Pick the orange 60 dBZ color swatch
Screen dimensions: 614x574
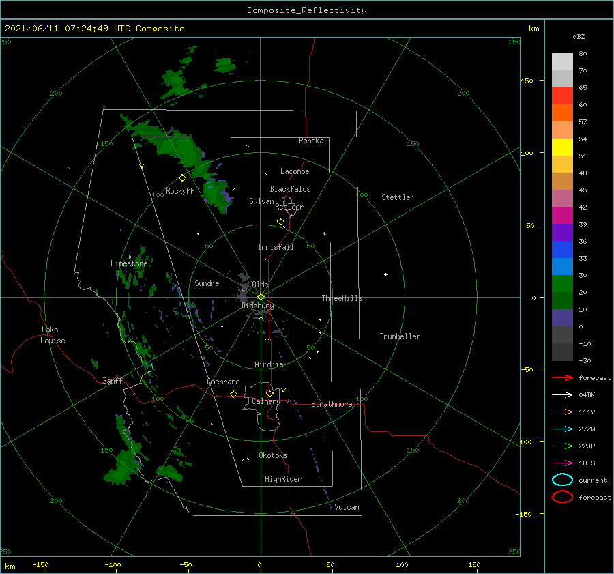pyautogui.click(x=562, y=113)
